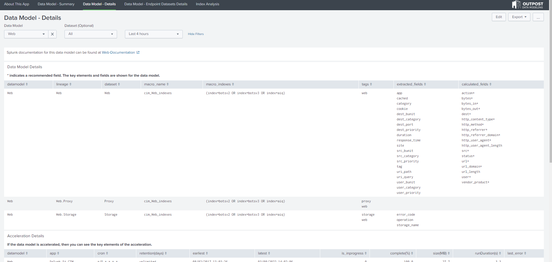Click the response_time extracted field
The image size is (552, 262).
point(409,140)
